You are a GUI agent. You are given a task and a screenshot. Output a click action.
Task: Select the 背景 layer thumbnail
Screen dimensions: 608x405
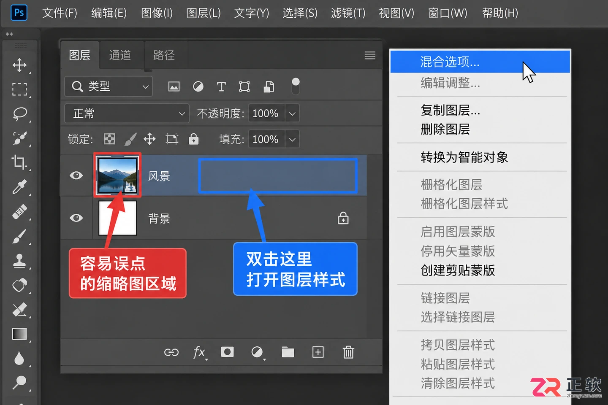(118, 218)
